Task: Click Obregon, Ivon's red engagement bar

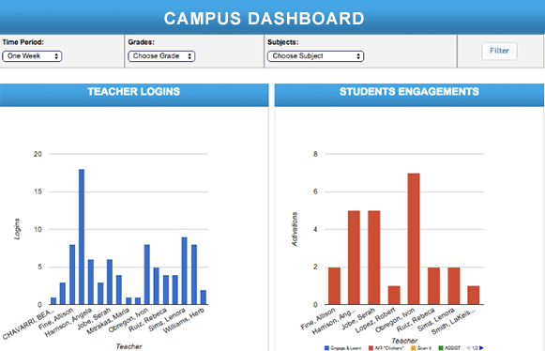Action: pos(414,239)
